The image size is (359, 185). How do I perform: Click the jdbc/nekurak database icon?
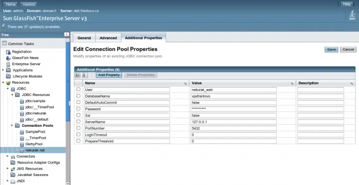click(x=22, y=113)
